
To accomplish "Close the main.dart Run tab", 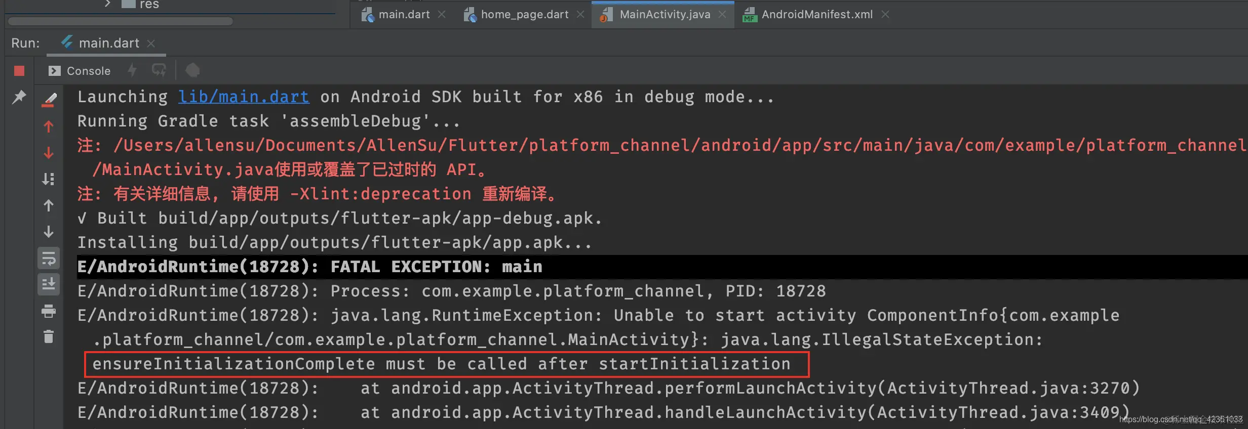I will (151, 44).
